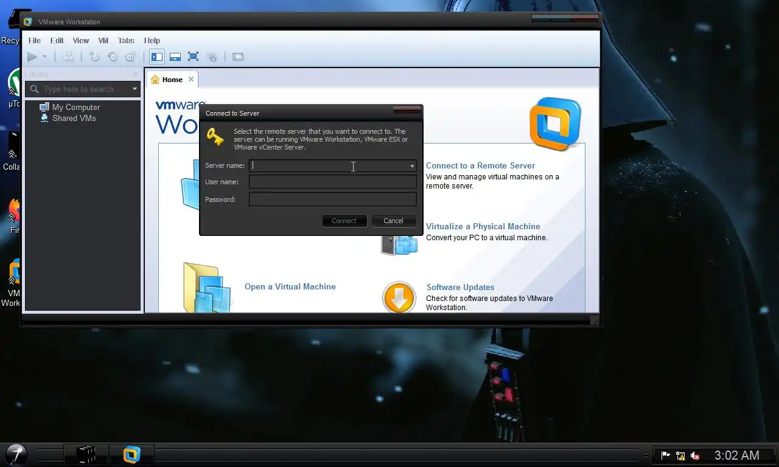Viewport: 779px width, 467px height.
Task: Open the View menu
Action: click(81, 40)
